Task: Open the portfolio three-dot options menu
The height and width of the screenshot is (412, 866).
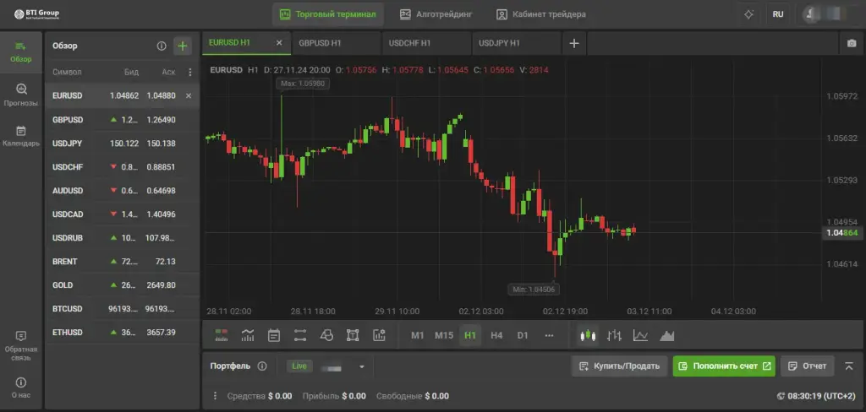Action: coord(215,396)
